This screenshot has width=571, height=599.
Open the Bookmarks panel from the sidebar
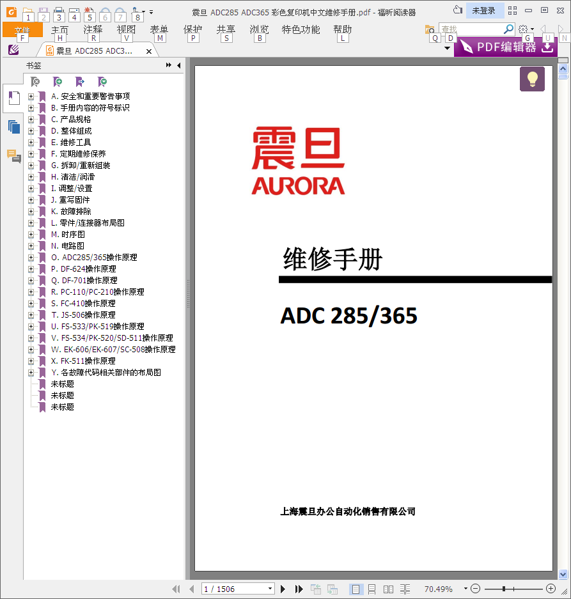point(14,98)
